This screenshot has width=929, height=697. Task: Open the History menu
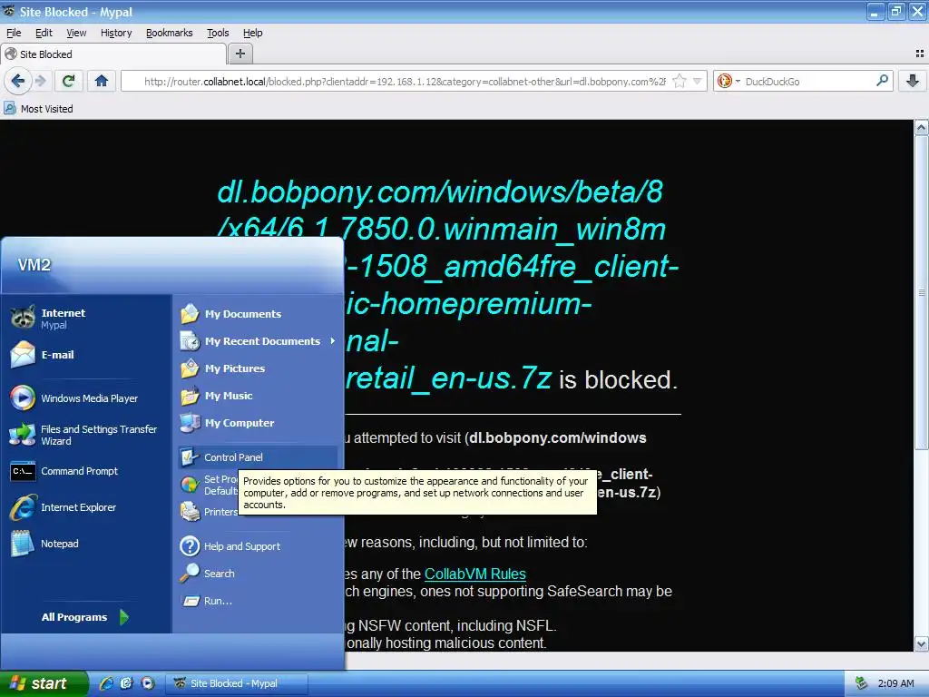pyautogui.click(x=116, y=33)
